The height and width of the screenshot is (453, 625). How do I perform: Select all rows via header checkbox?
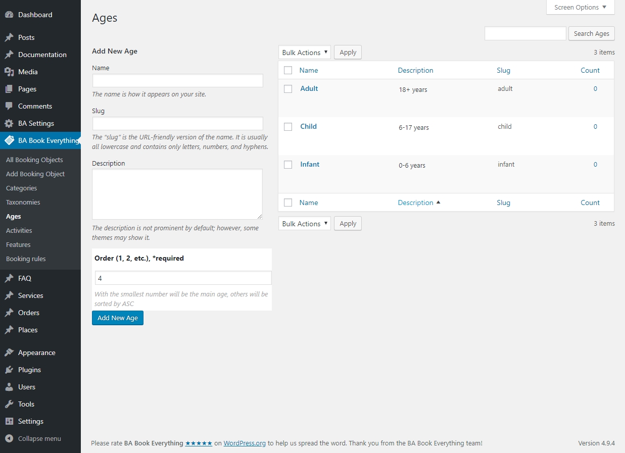point(288,71)
